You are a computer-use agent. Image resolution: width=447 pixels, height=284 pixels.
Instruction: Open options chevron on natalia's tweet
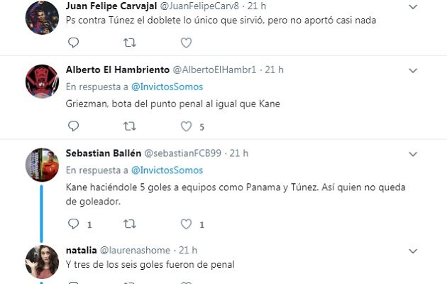[413, 251]
